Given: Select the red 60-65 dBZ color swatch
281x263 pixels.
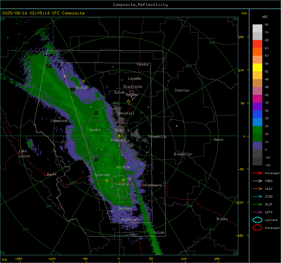Looking at the screenshot, I should click(x=257, y=44).
